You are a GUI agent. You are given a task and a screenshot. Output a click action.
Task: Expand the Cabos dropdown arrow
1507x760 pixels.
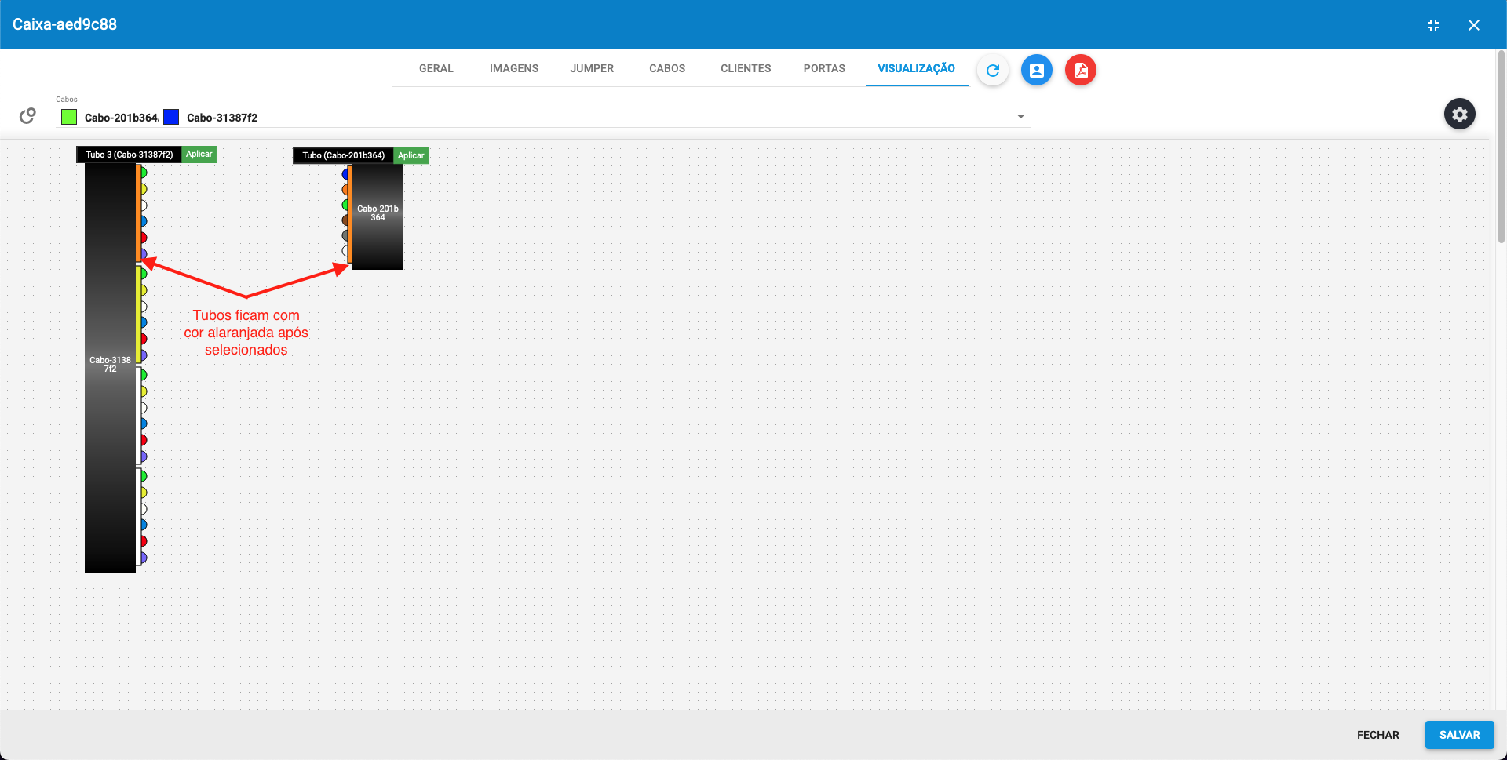tap(1020, 117)
